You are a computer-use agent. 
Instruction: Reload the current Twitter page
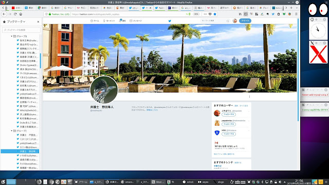15,14
